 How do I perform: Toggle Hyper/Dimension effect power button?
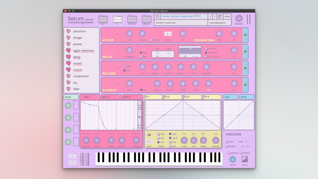(246, 35)
